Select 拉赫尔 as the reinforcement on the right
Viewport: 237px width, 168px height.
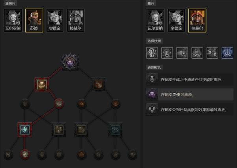click(x=197, y=20)
